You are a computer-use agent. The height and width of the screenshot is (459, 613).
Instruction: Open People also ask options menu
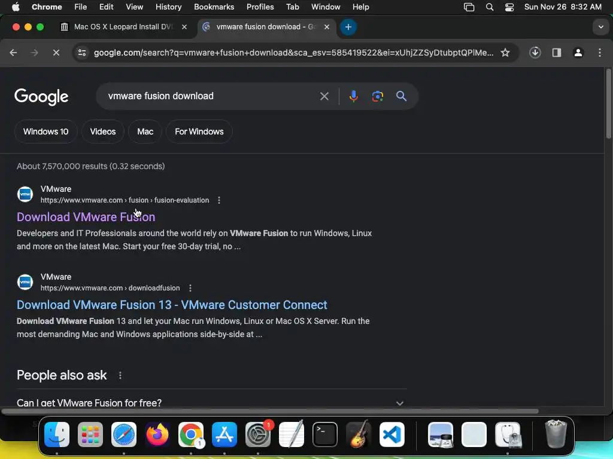click(x=120, y=375)
